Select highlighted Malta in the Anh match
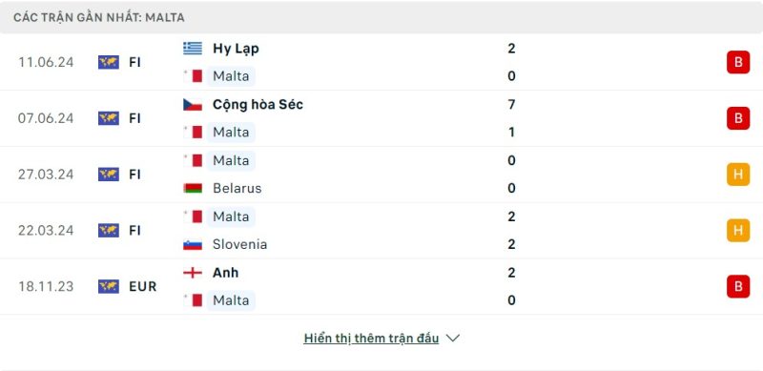This screenshot has height=371, width=763. coord(231,300)
